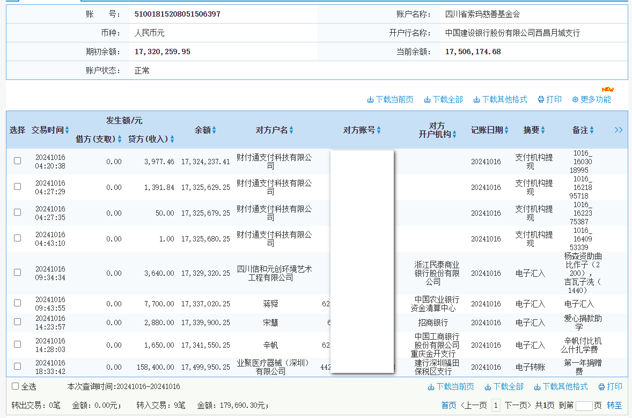This screenshot has width=632, height=418.
Task: Expand more columns via the >> chevron
Action: [619, 130]
